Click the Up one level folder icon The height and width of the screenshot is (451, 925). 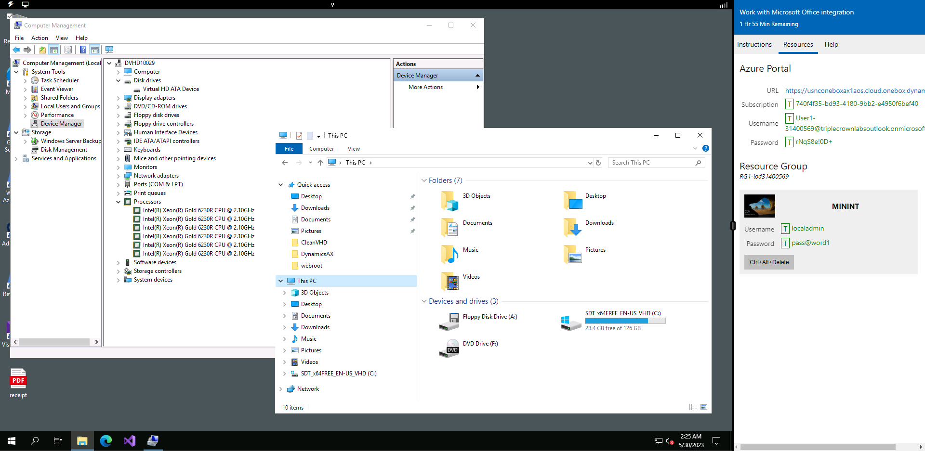tap(42, 50)
